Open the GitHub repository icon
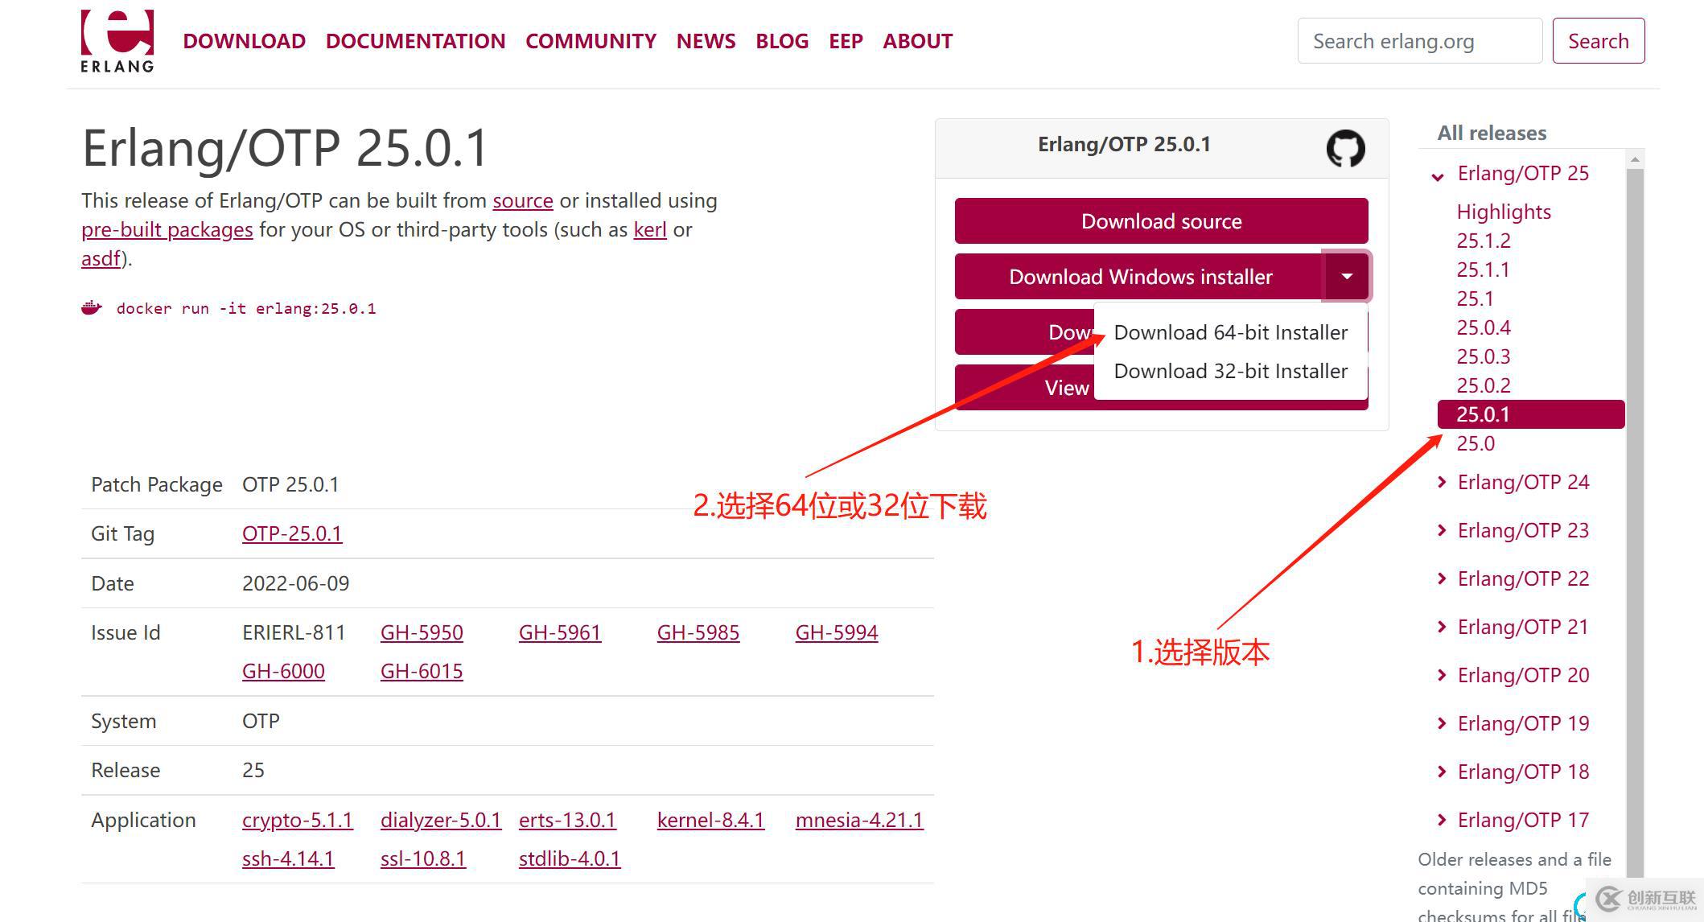1704x922 pixels. 1345,148
